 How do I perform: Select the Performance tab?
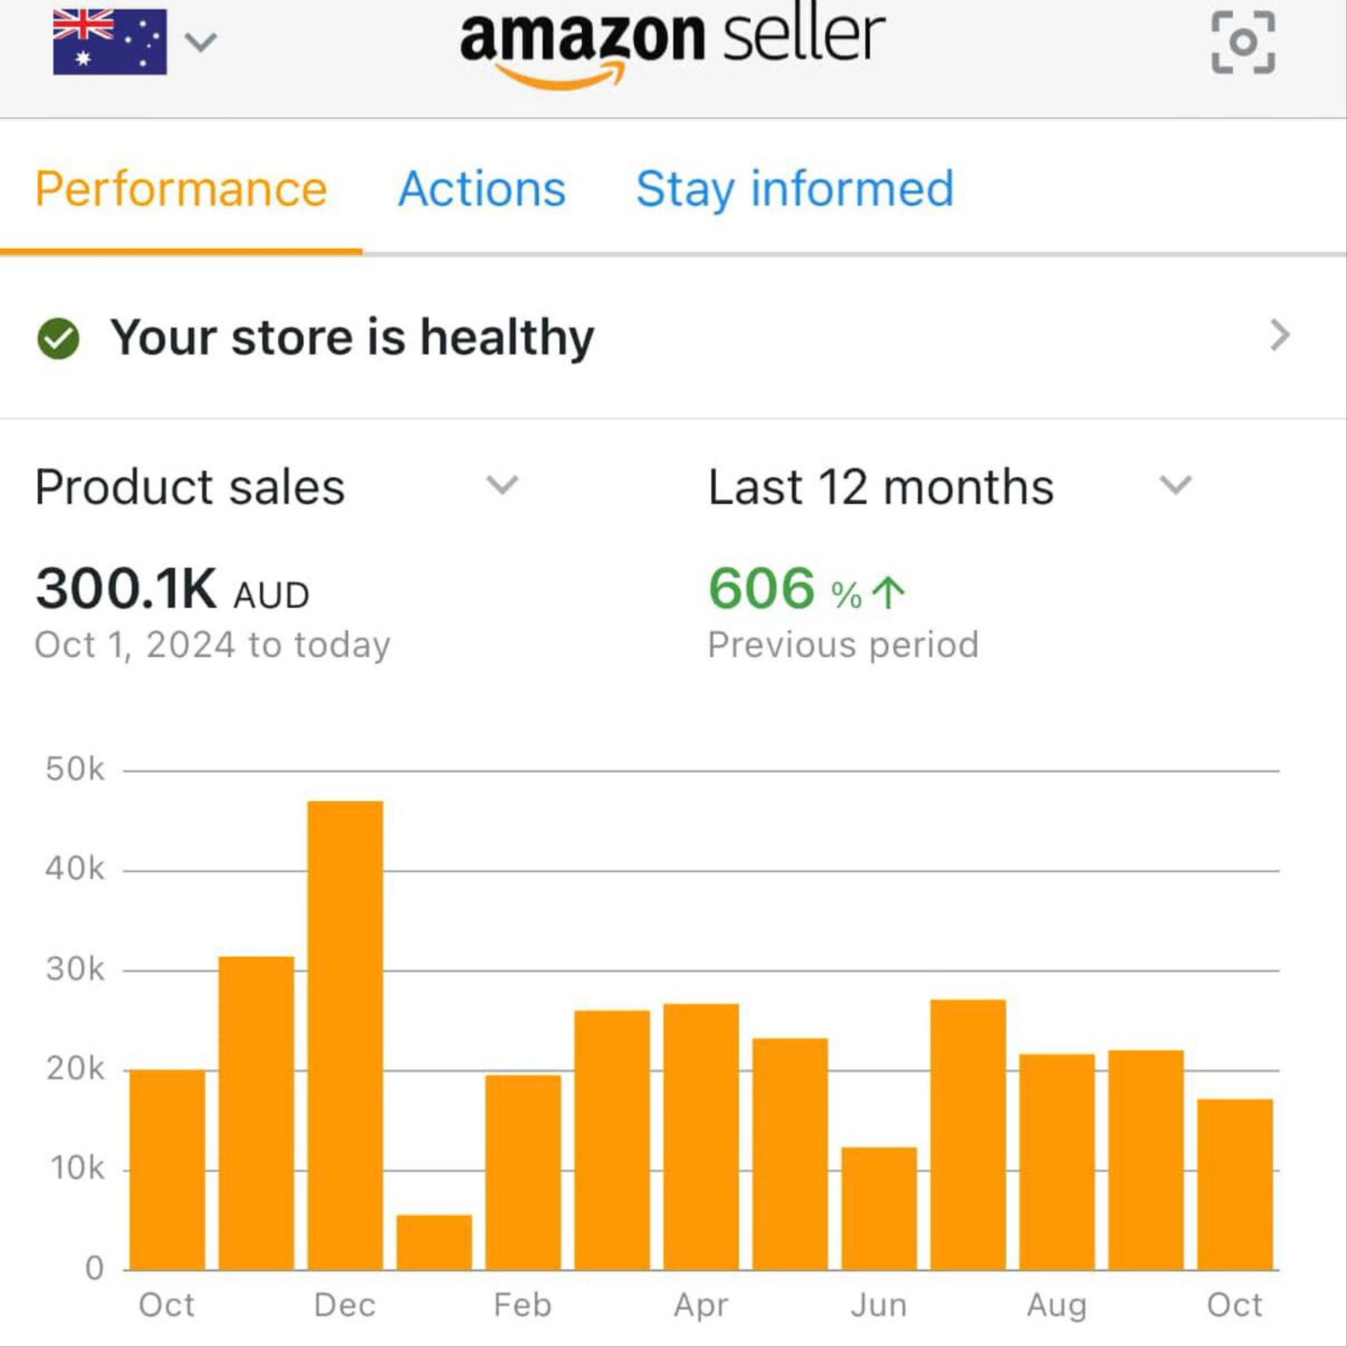(181, 189)
